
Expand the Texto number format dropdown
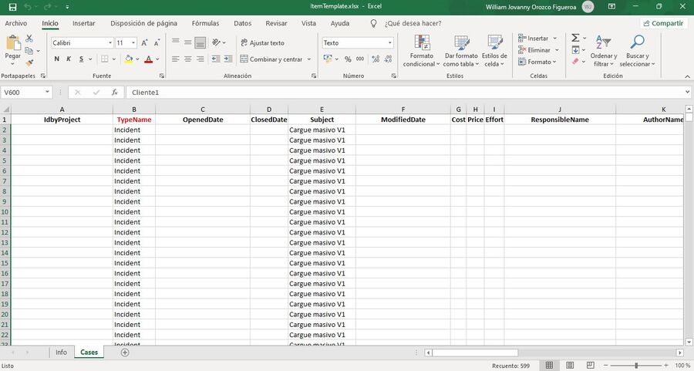389,43
